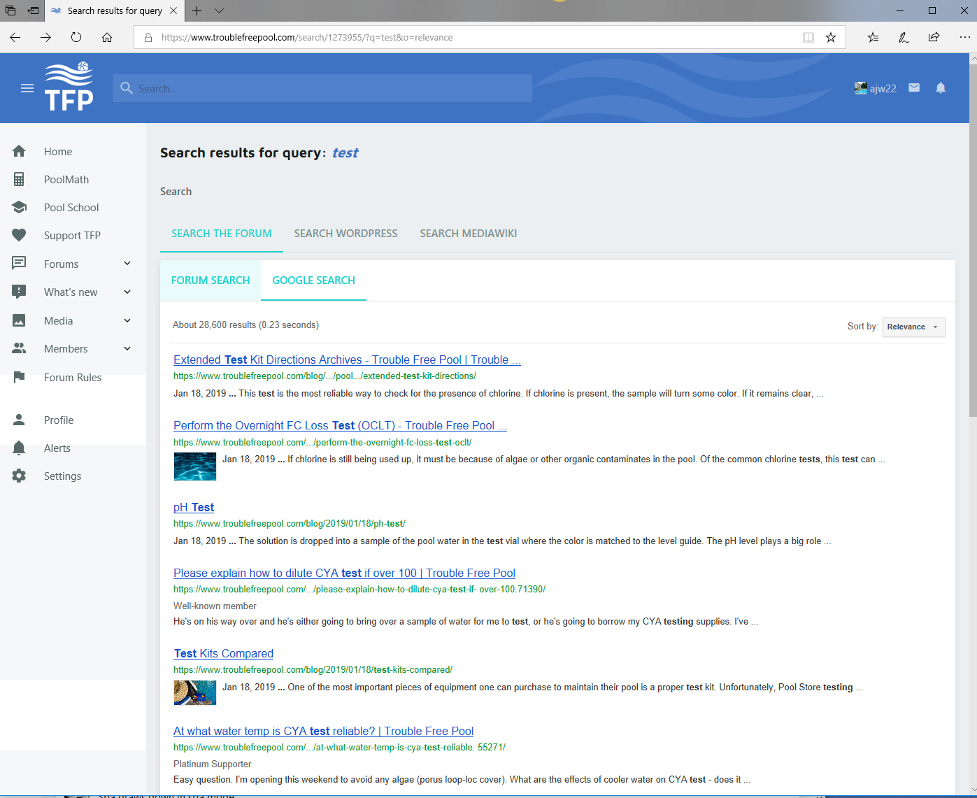The height and width of the screenshot is (798, 977).
Task: Click the Forum Rules sidebar label
Action: point(73,378)
